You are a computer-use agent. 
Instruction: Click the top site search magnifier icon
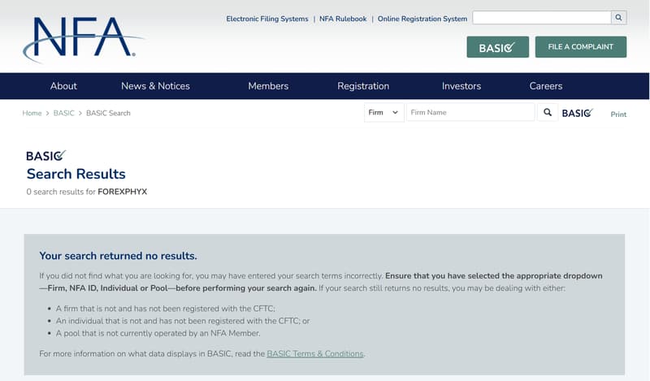click(618, 17)
